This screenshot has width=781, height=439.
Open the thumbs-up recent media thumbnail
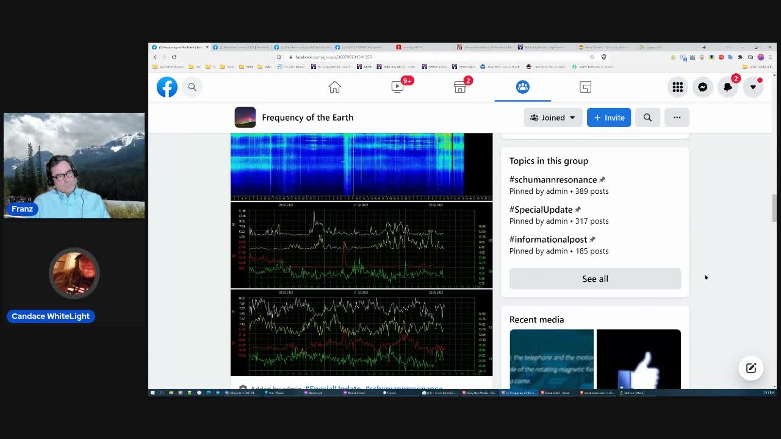[639, 359]
